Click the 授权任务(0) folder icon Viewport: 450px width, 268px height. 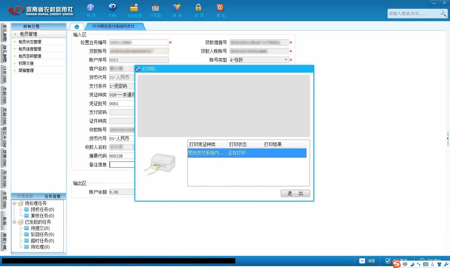point(27,209)
